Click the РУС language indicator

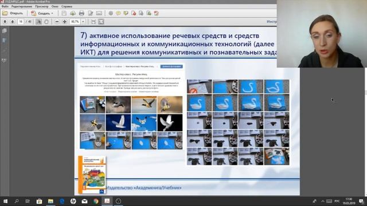pos(337,201)
